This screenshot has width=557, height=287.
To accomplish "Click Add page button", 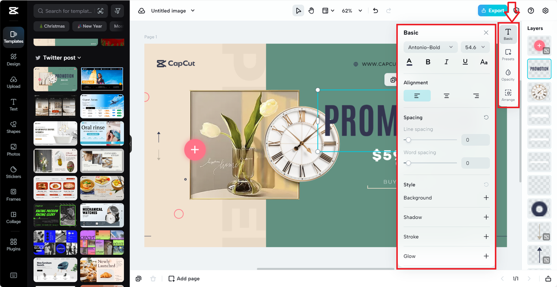I will (x=184, y=279).
